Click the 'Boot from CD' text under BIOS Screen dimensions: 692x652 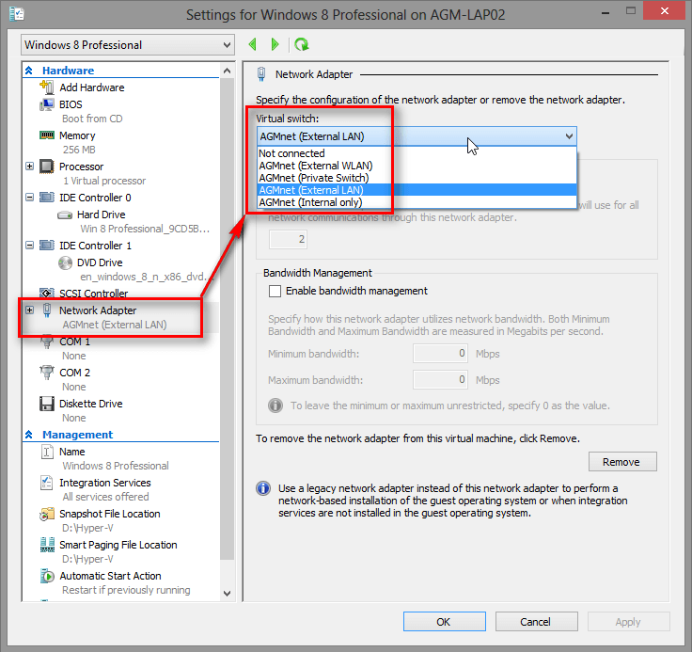[92, 119]
